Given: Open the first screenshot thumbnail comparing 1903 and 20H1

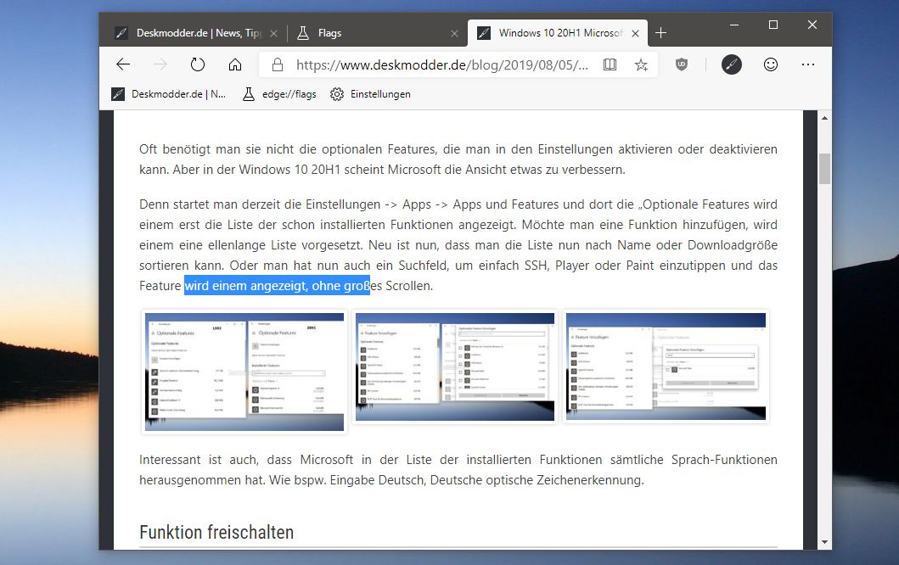Looking at the screenshot, I should 244,372.
